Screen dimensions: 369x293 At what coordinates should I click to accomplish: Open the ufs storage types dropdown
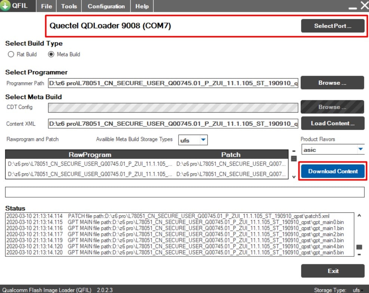point(204,139)
